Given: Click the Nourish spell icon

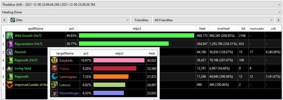Looking at the screenshot, I should click(10, 52).
